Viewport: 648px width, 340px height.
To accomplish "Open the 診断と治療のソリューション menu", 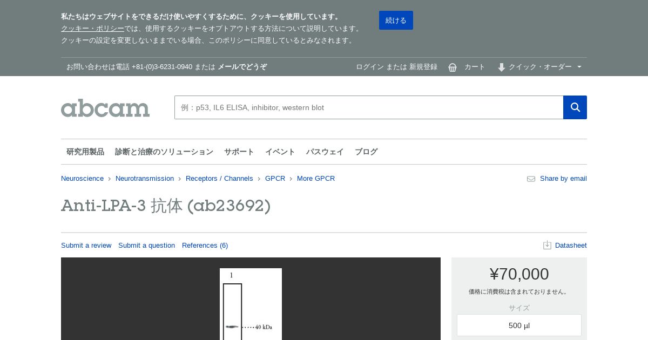I will pos(164,152).
